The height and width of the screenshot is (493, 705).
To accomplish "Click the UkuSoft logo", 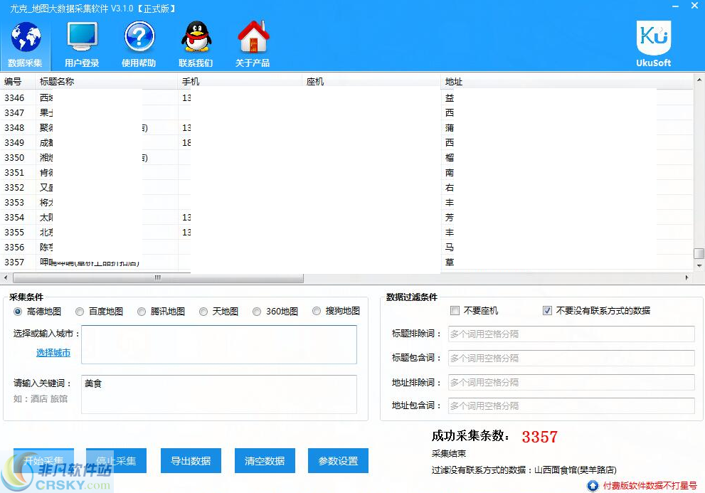I will tap(653, 43).
